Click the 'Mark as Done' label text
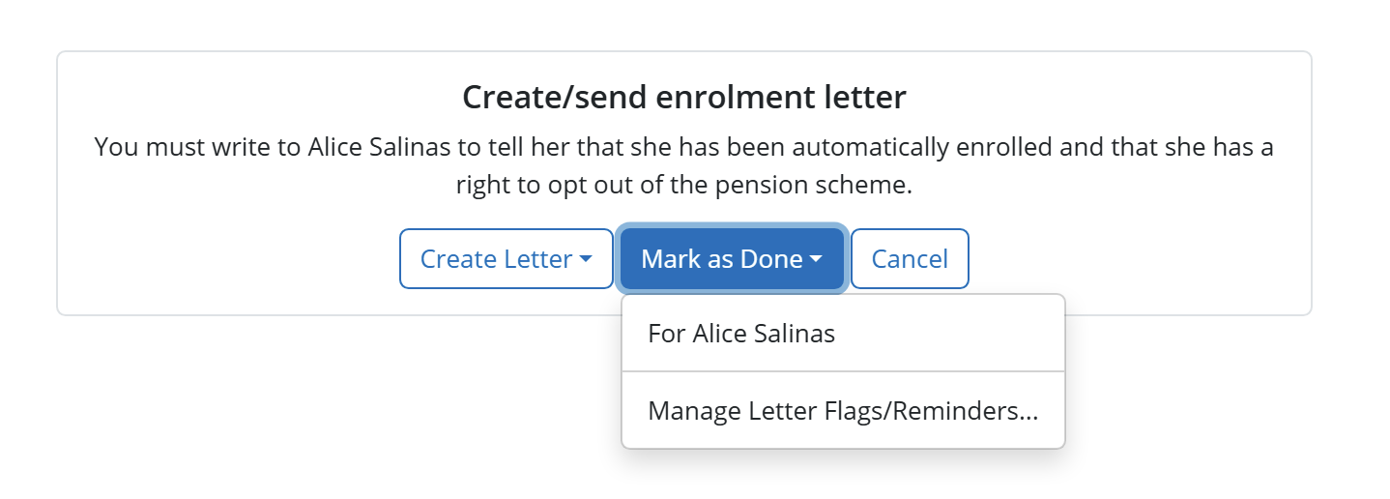This screenshot has height=499, width=1390. (x=722, y=258)
